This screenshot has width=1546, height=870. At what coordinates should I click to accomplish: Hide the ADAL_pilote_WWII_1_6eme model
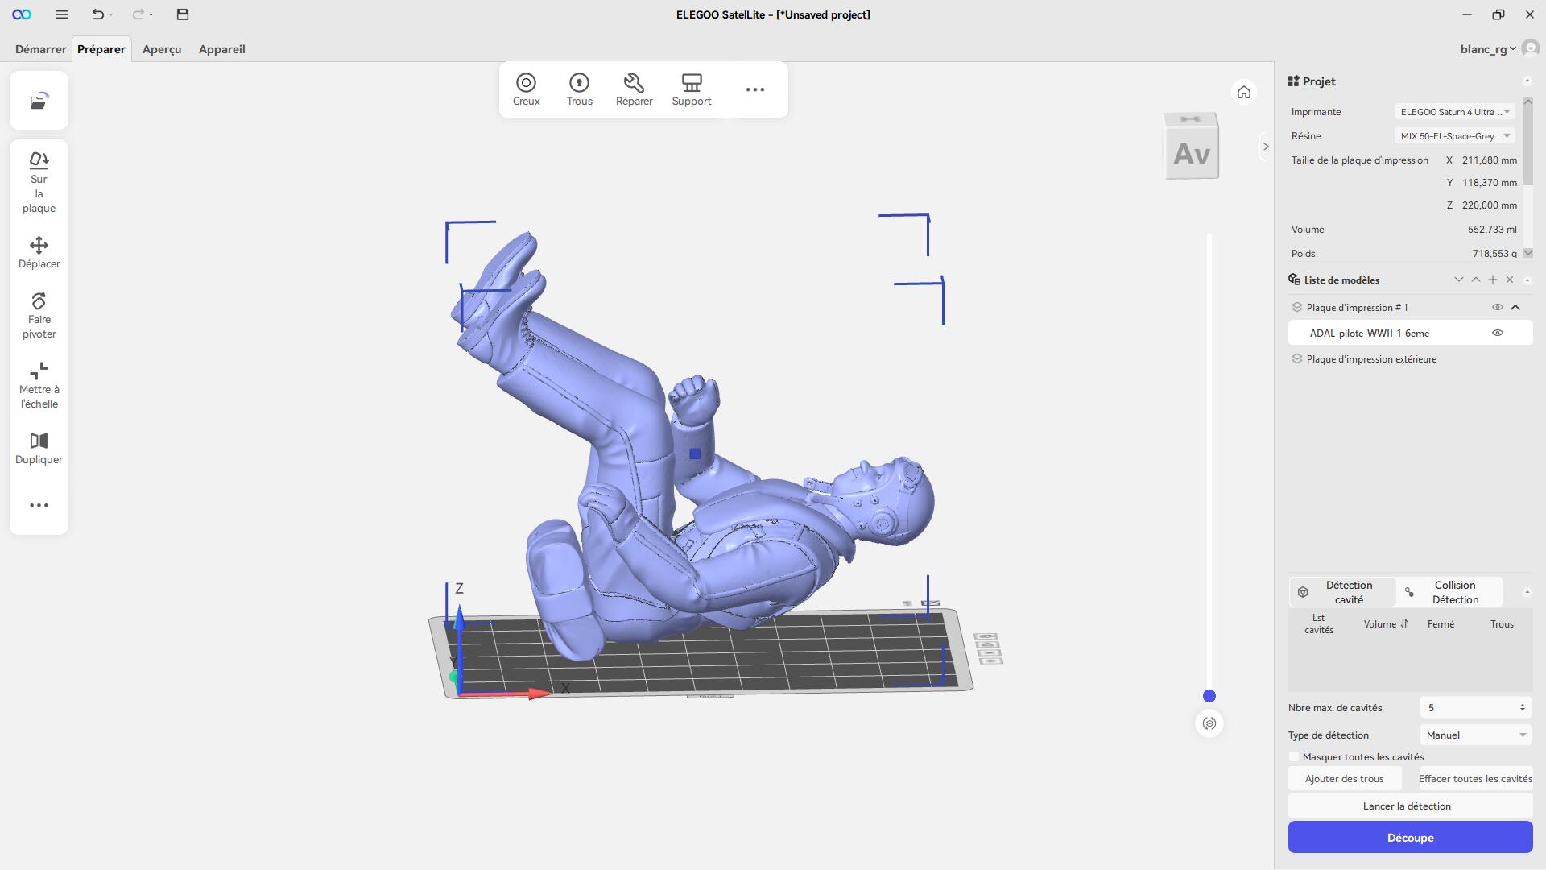(1497, 333)
